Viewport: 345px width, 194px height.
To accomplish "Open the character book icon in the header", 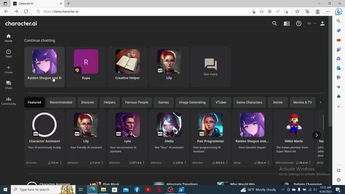I will point(286,24).
